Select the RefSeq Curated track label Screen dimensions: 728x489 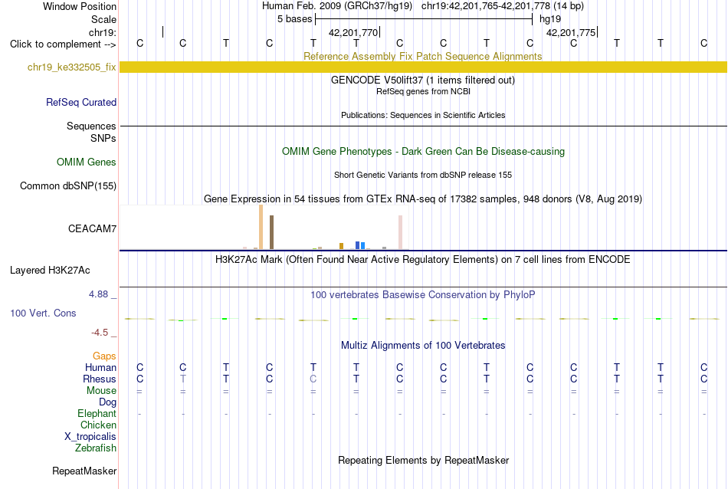tap(80, 102)
